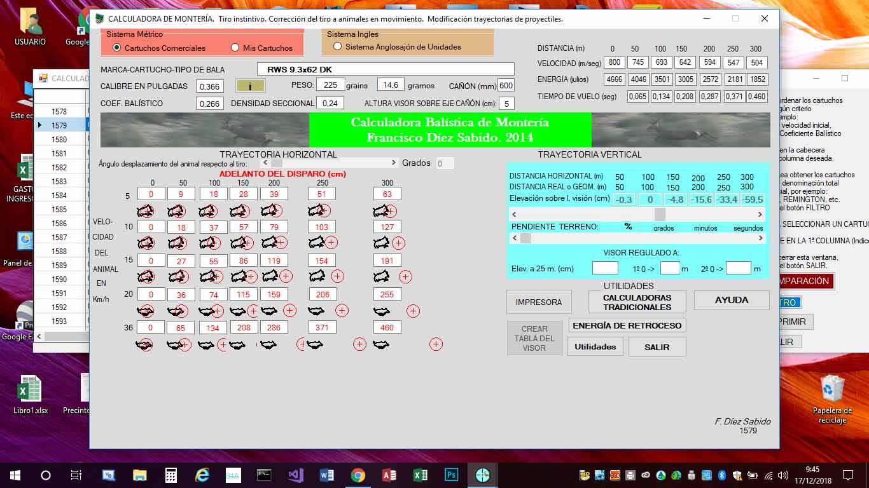Screen dimensions: 869x488
Task: Launch Google Chrome from the taskbar
Action: [x=358, y=475]
